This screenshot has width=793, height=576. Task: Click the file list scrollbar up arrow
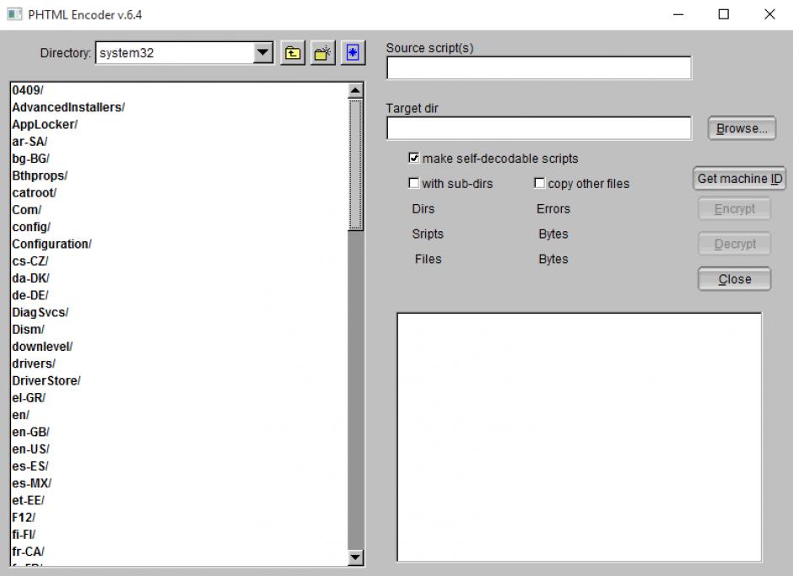point(356,90)
